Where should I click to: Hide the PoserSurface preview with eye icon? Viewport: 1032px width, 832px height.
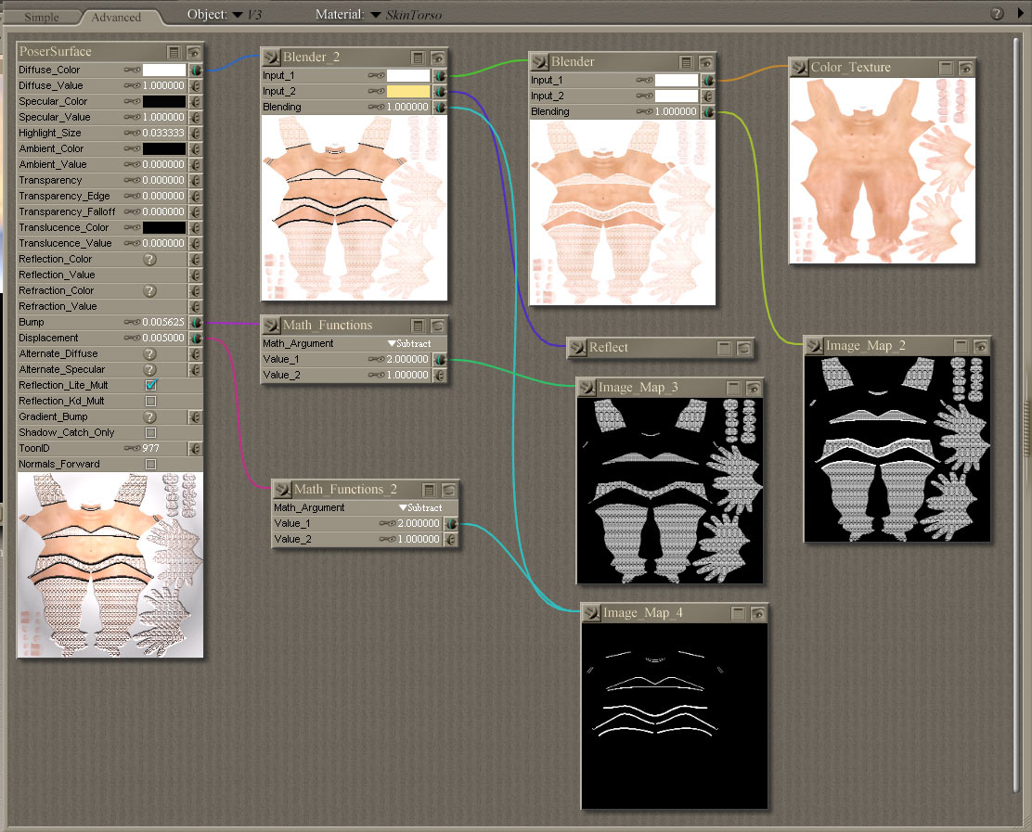193,52
